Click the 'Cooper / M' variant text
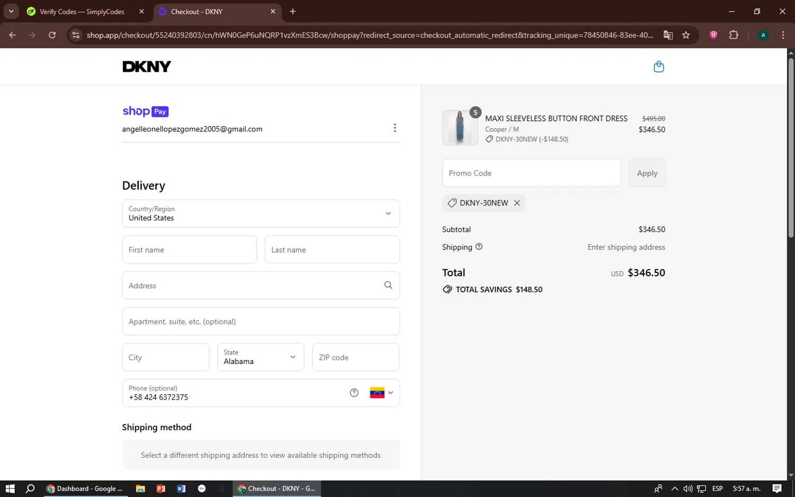795x497 pixels. (x=502, y=129)
